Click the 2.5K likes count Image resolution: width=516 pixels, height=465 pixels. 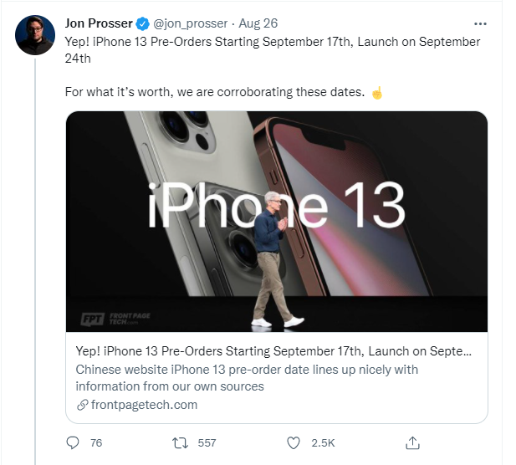324,442
